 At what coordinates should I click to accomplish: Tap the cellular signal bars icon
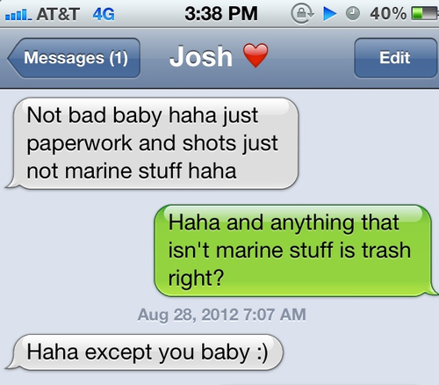18,15
